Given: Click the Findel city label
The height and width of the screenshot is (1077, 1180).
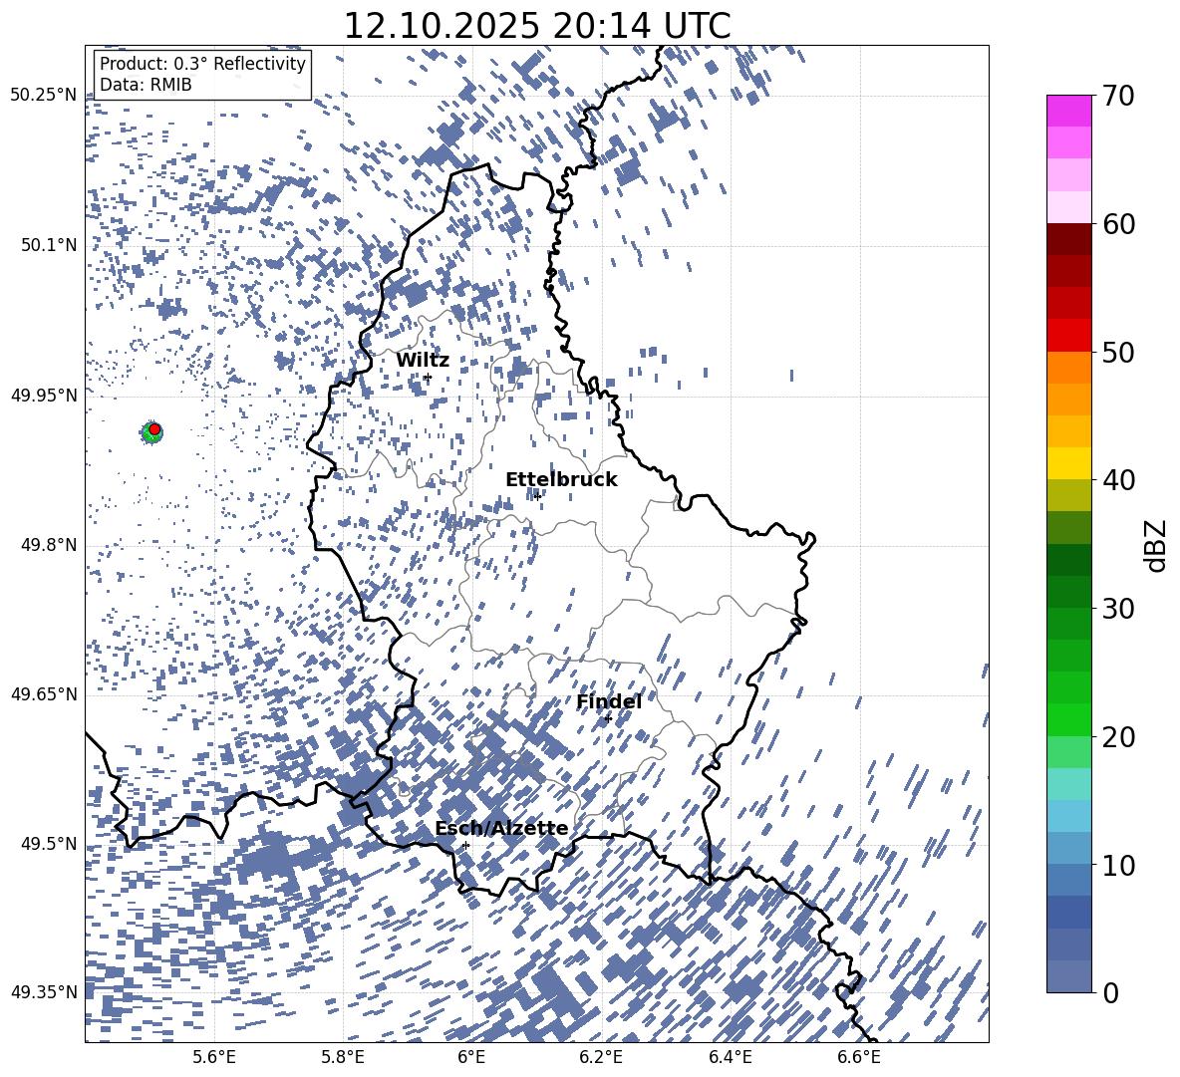Looking at the screenshot, I should [609, 701].
